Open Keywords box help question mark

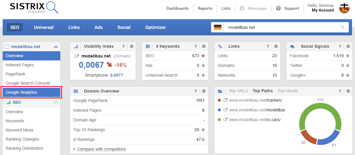click(x=196, y=46)
